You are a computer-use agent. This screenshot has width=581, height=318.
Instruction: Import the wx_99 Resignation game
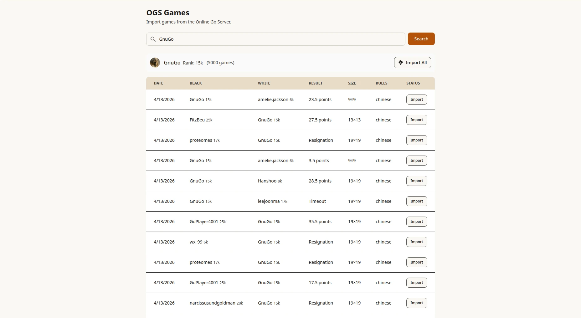(x=417, y=242)
